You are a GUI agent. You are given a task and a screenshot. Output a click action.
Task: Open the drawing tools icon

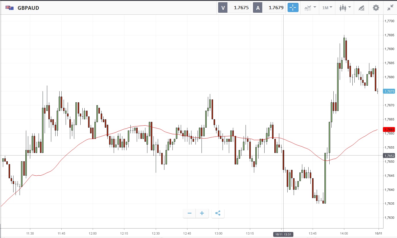tap(361, 8)
